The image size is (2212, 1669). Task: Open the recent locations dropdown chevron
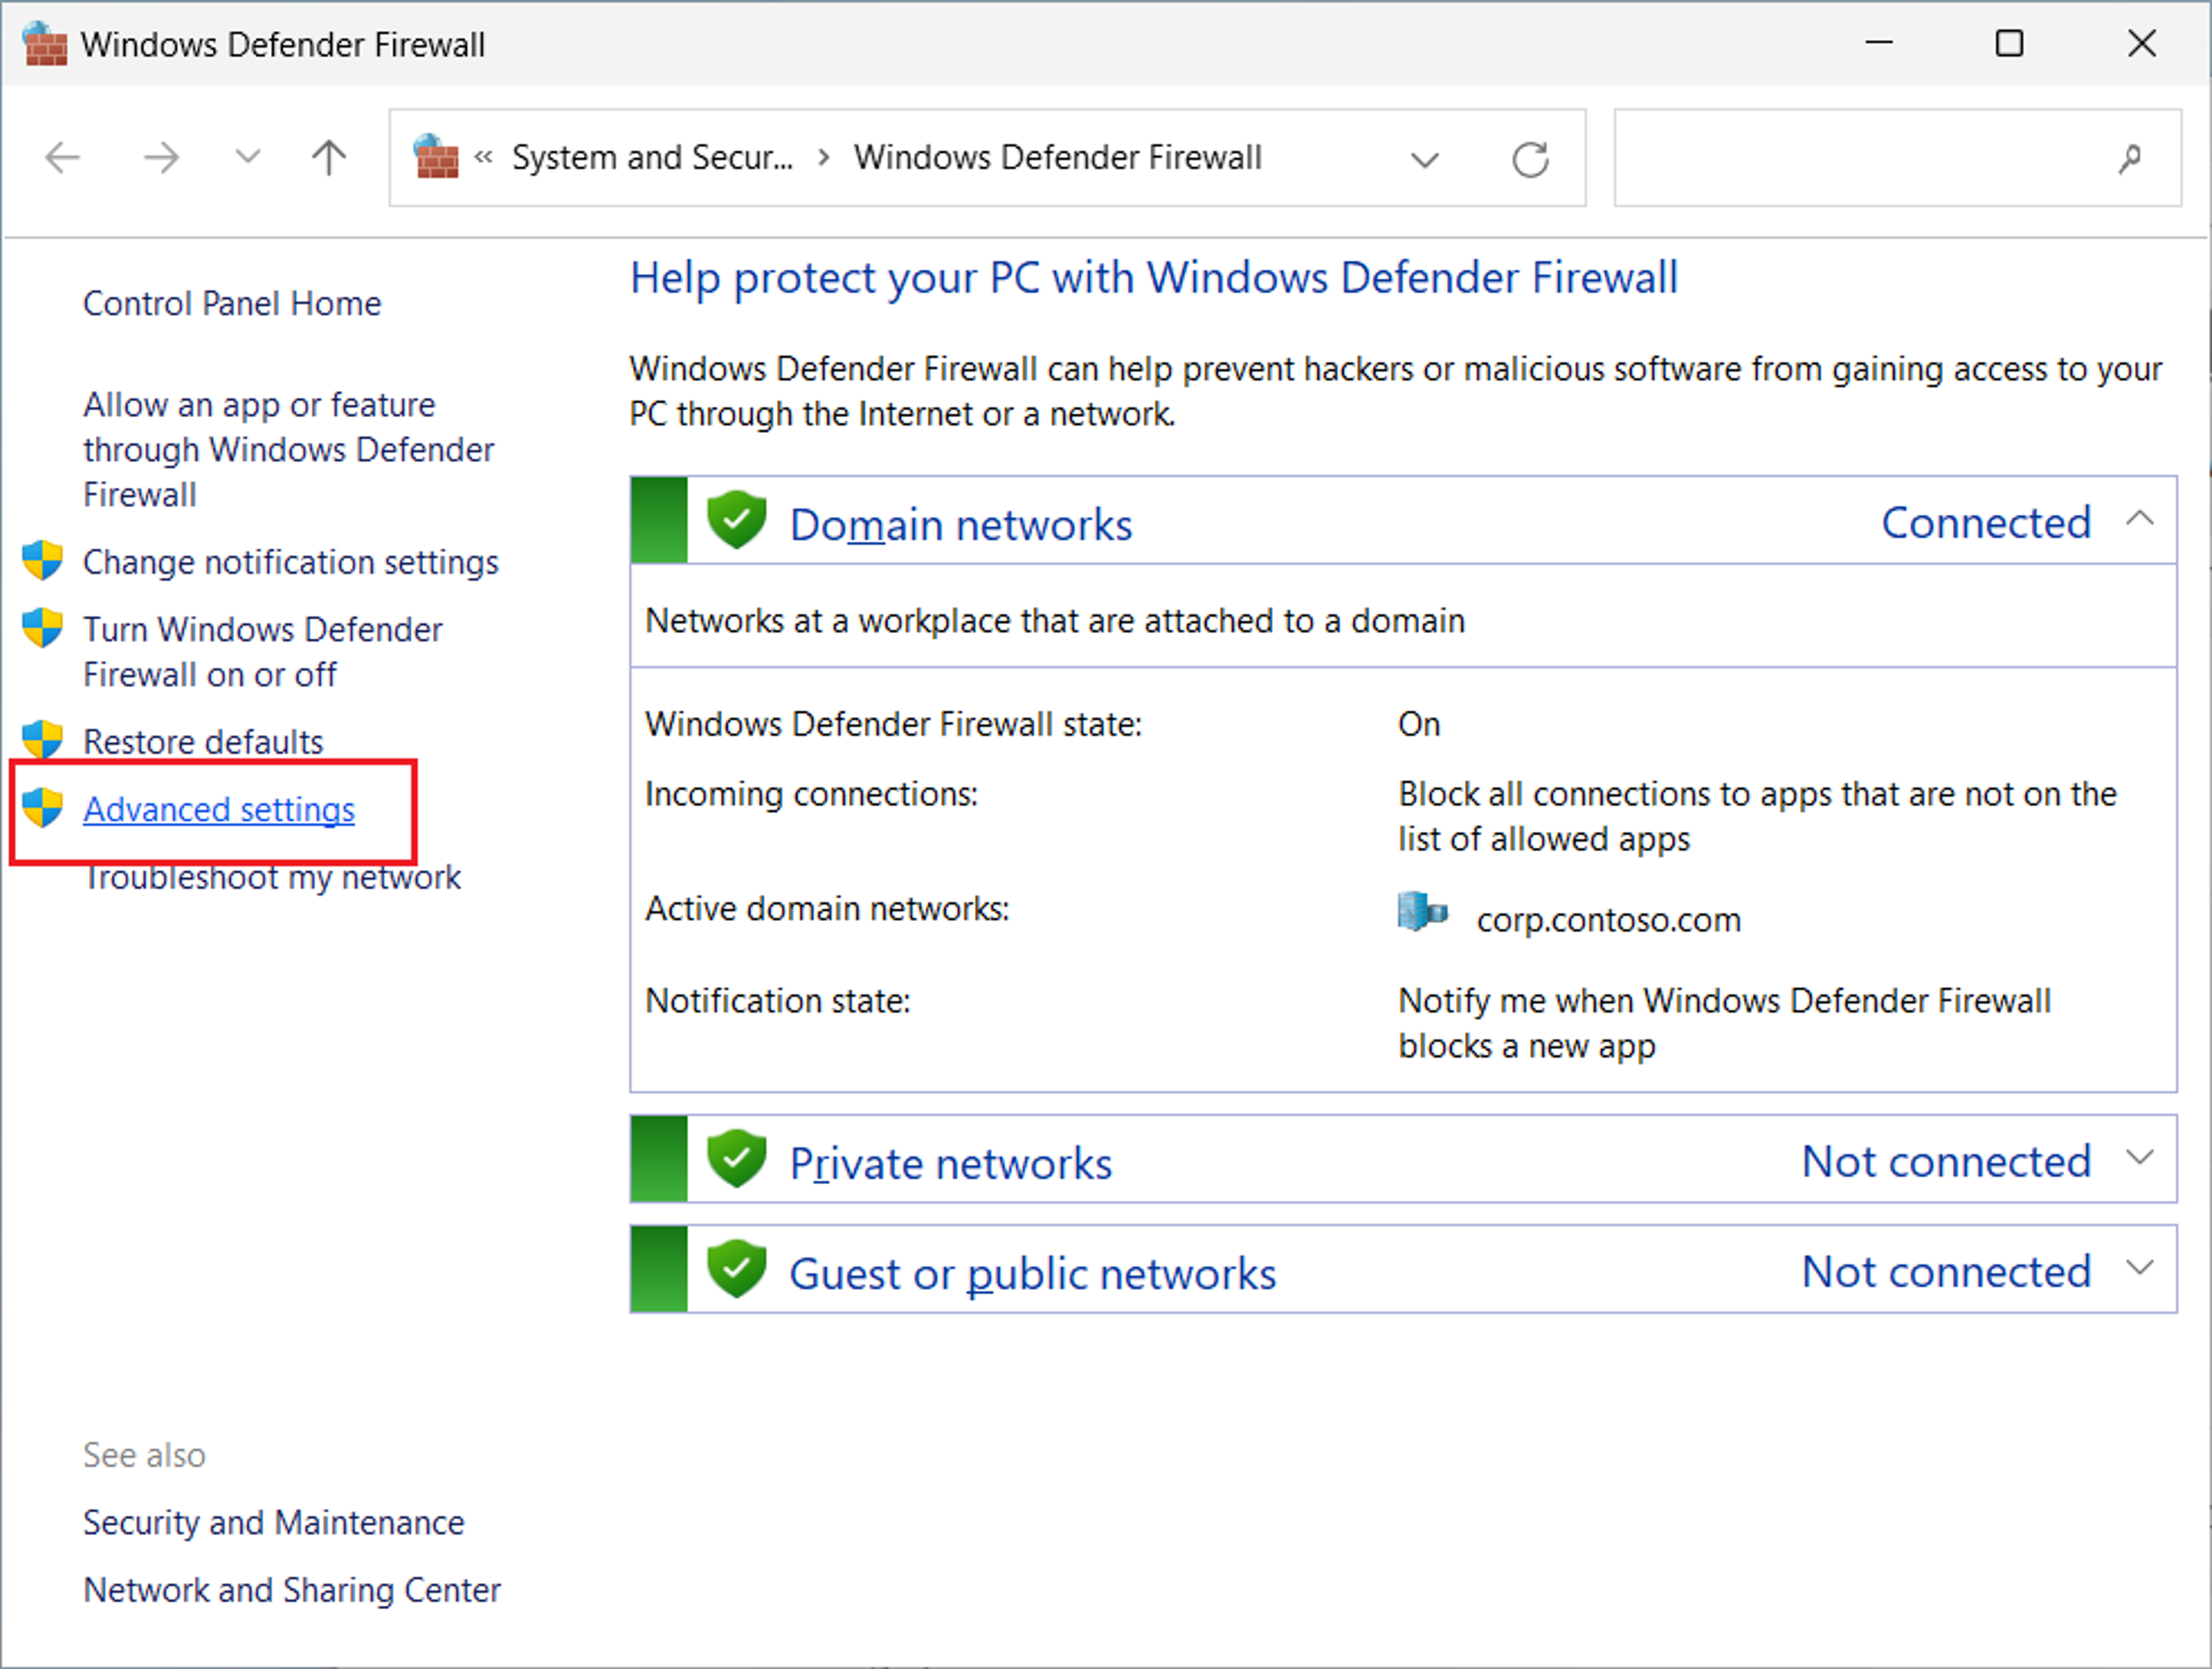point(247,156)
